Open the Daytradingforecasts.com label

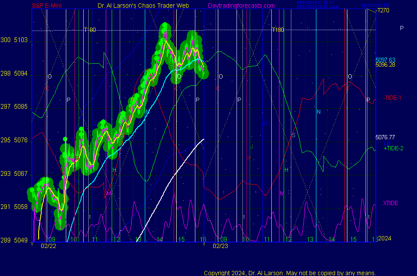(x=241, y=6)
